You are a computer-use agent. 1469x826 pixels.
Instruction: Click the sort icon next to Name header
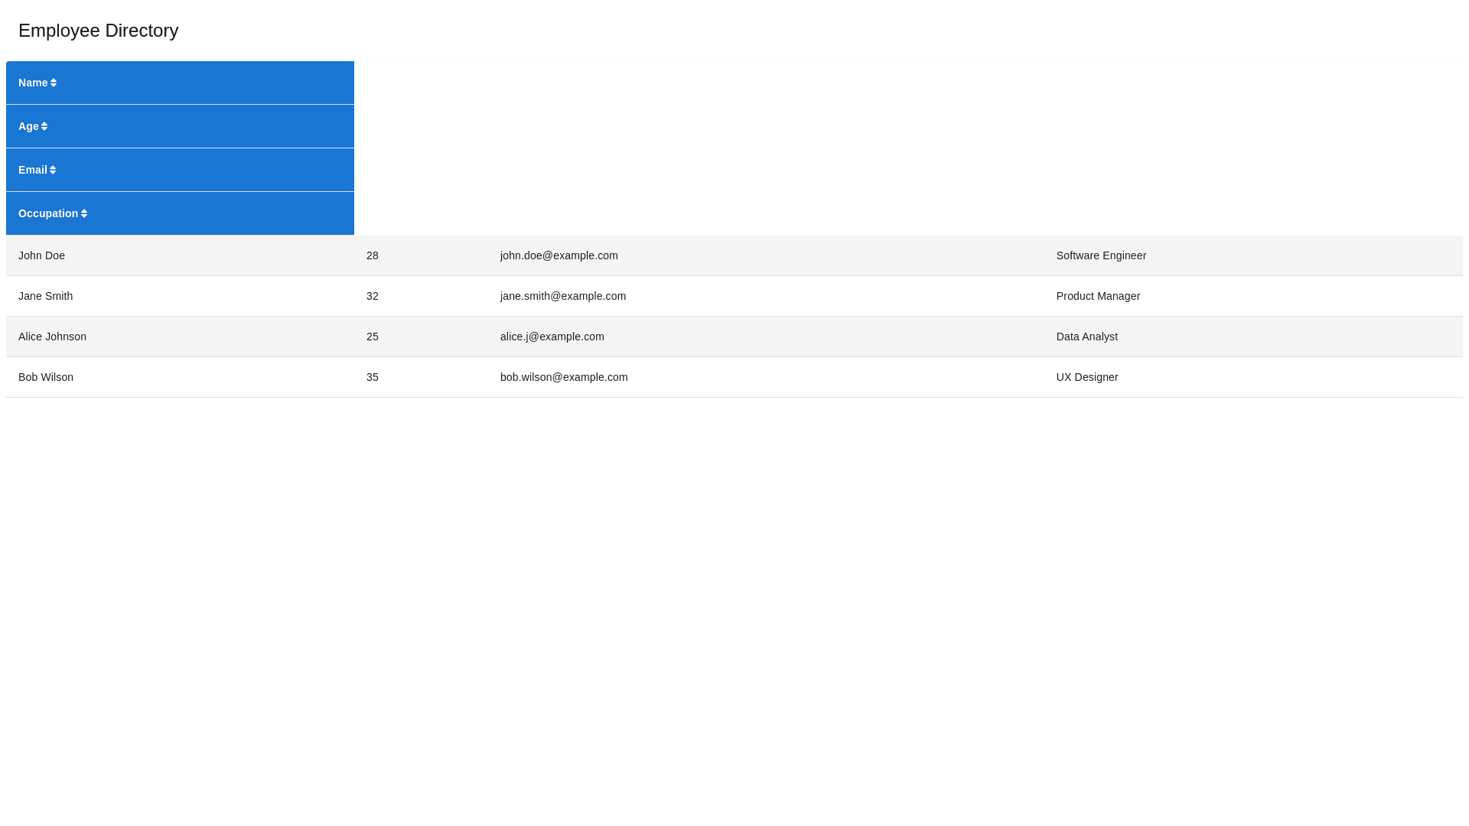pyautogui.click(x=53, y=83)
